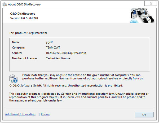The image size is (159, 123).
Task: Click the O&O DiskRecovery product heading
Action: pos(23,13)
